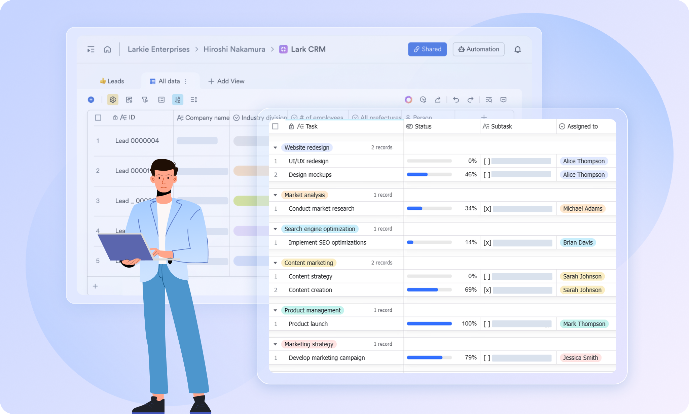
Task: Check the subtask box for Content strategy
Action: [486, 277]
